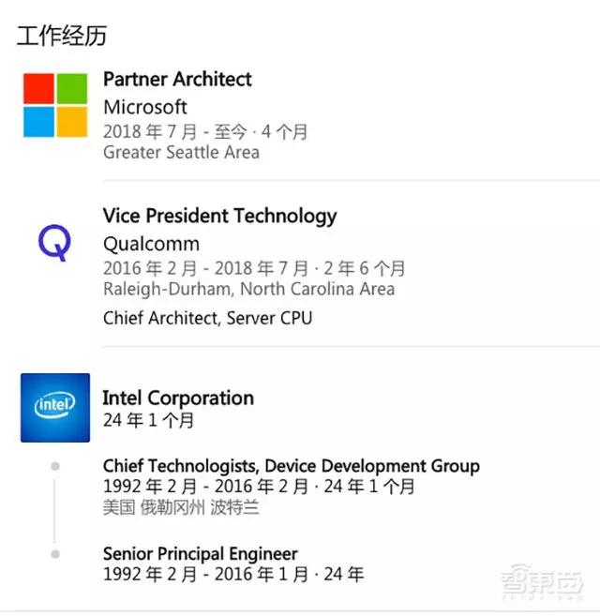Click the 美国 俄勒冈州 波特兰 location text
Screen dimensions: 600x616
tap(181, 507)
